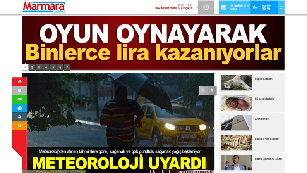Click the clock icon for latest news
Screen dimensions: 307x173
click(x=206, y=7)
